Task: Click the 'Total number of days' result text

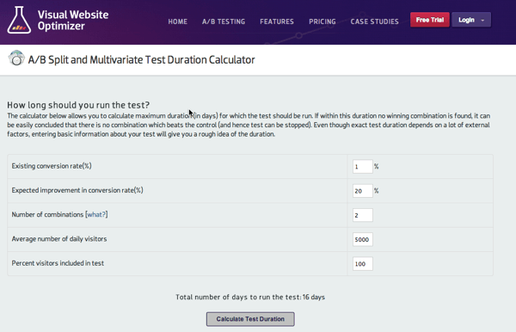Action: pos(250,297)
